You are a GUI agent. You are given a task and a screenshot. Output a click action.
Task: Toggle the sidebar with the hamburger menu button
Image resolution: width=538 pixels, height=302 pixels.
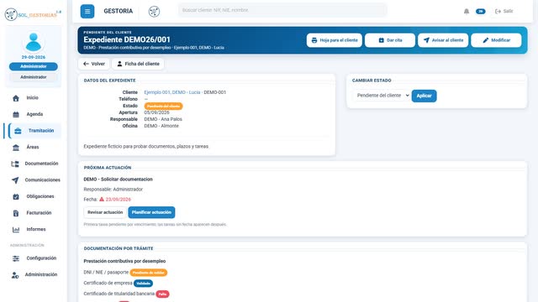87,11
